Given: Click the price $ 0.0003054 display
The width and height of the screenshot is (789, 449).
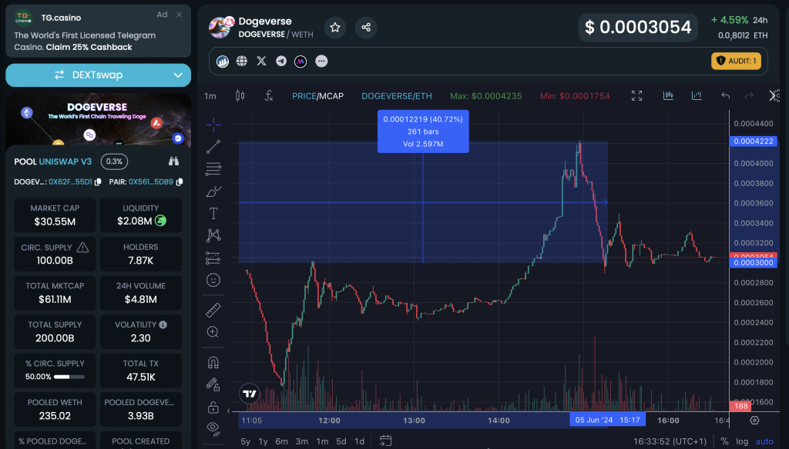Looking at the screenshot, I should coord(638,27).
